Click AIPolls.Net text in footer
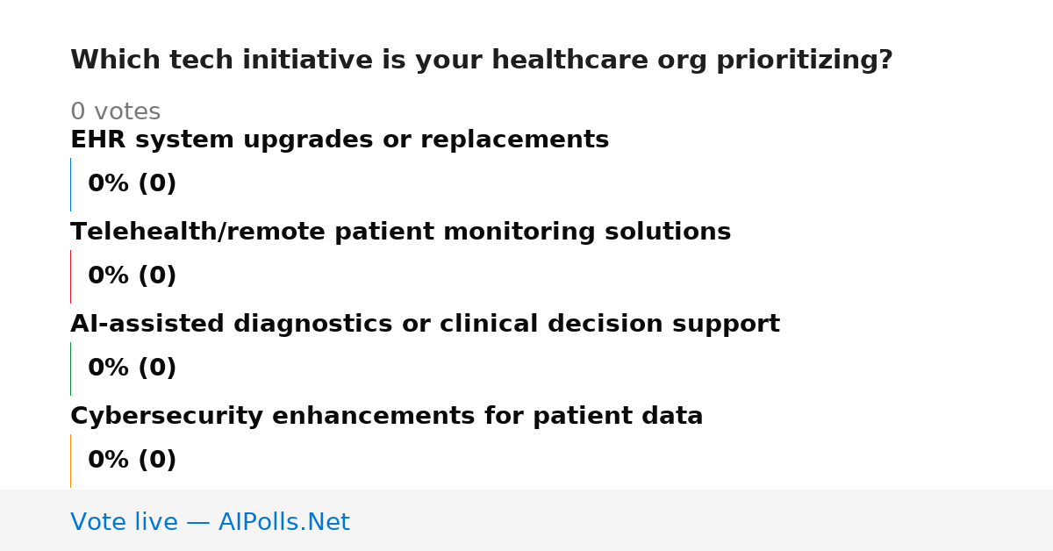This screenshot has height=551, width=1053. (x=284, y=522)
